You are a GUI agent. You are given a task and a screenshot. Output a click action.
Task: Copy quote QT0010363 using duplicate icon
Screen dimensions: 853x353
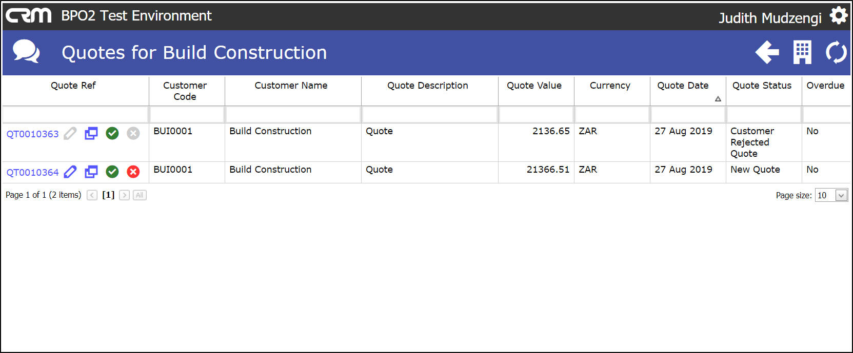pos(91,133)
